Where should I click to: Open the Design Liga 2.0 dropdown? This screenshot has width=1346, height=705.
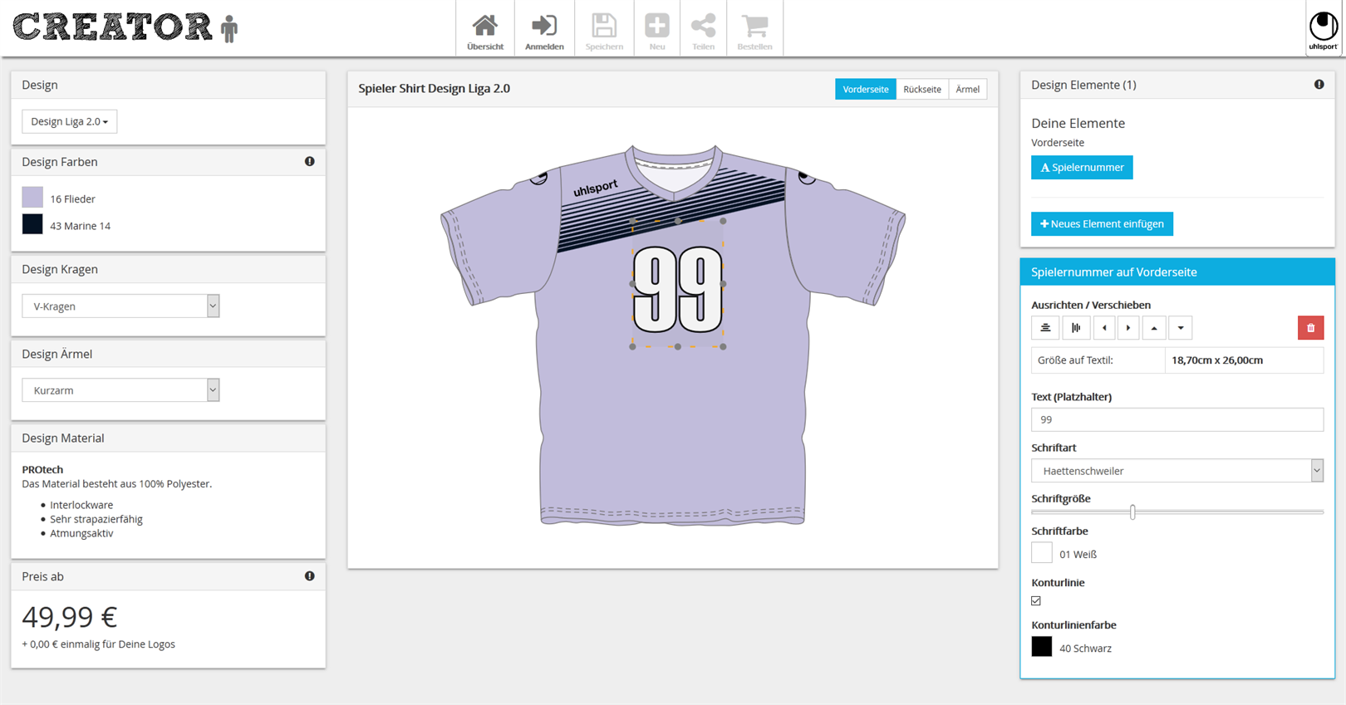click(x=69, y=122)
